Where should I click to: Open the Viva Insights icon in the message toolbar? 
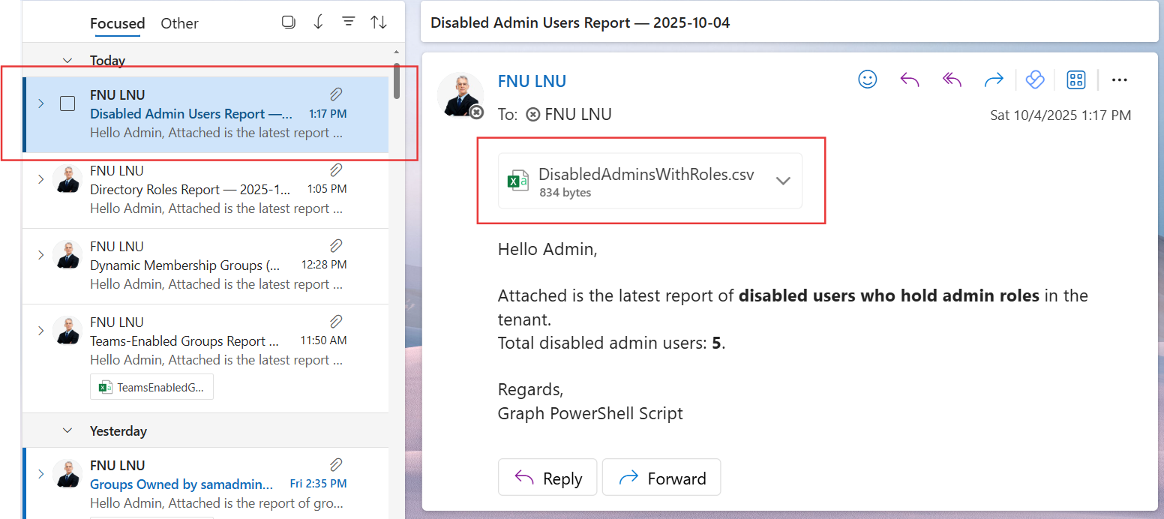coord(1035,79)
